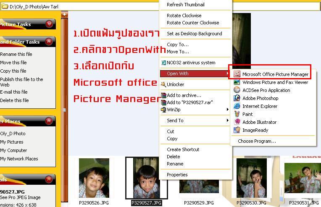Select Choose Program... in submenu

click(257, 141)
